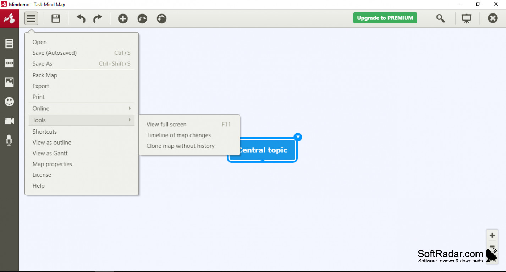Open the License menu item

pyautogui.click(x=81, y=175)
